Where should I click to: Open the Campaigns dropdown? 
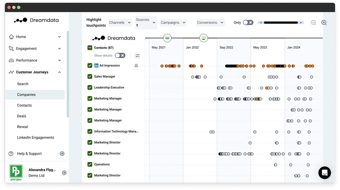click(x=173, y=23)
